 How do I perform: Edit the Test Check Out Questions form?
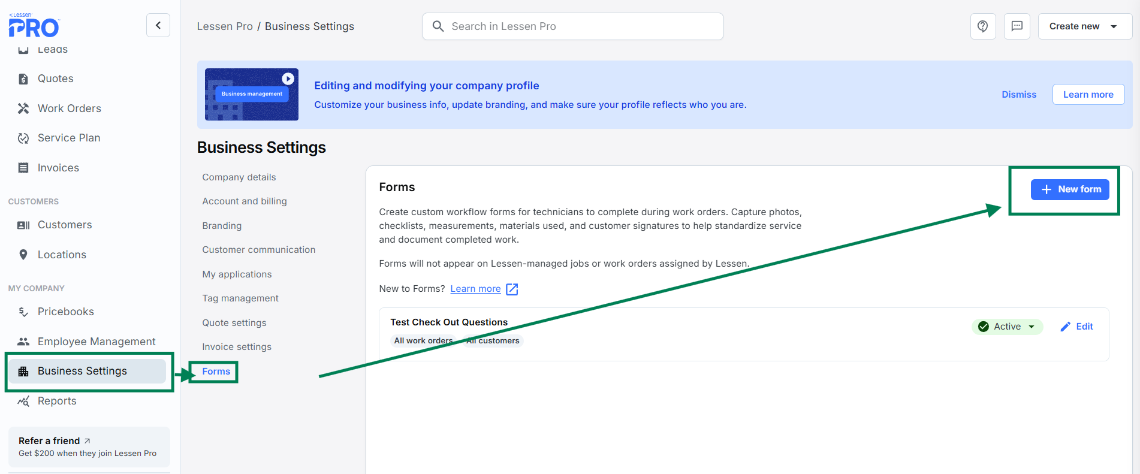tap(1077, 327)
